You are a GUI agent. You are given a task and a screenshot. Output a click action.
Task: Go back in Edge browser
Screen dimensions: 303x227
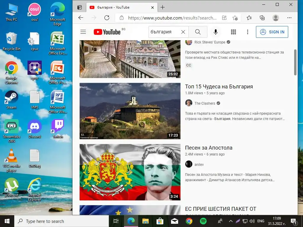pos(81,18)
